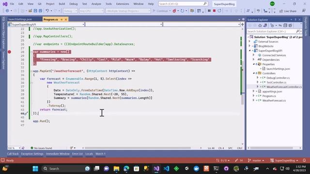Click the Hot Reload flame icon
310x174 pixels.
point(174,11)
